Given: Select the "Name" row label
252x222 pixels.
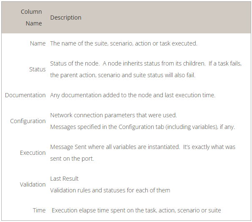Looking at the screenshot, I should click(x=38, y=43).
